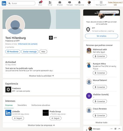Image resolution: width=123 pixels, height=131 pixels.
Task: Click Prada Group company name
Action: coord(55,112)
